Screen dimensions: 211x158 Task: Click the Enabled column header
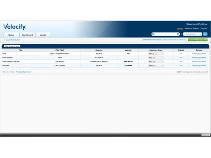[181, 50]
